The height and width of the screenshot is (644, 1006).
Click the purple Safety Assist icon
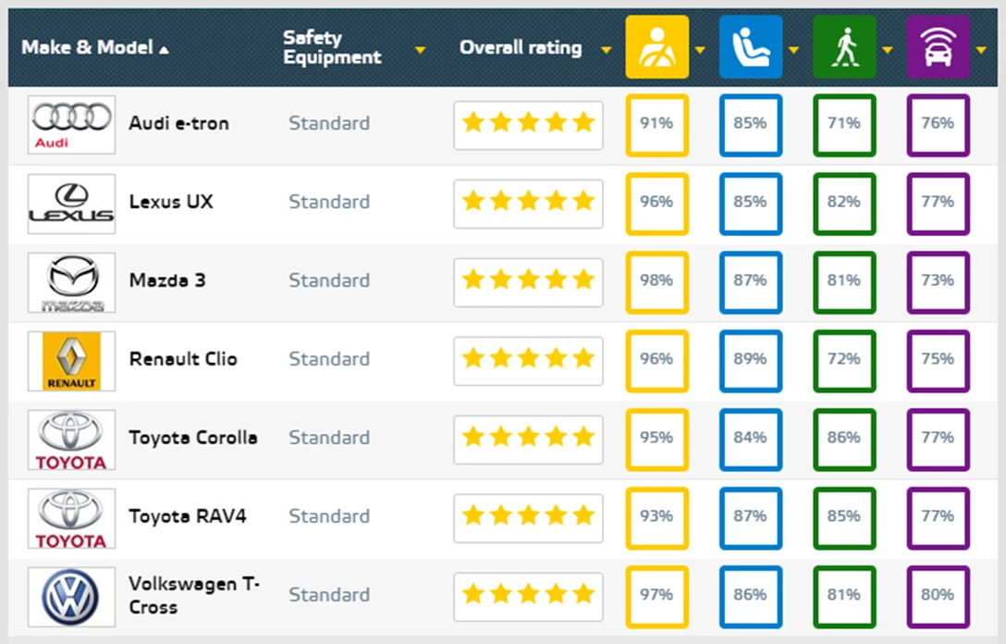[x=938, y=47]
